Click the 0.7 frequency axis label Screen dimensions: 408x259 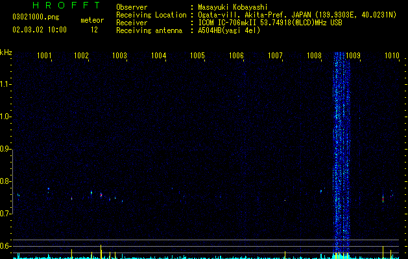(6, 214)
